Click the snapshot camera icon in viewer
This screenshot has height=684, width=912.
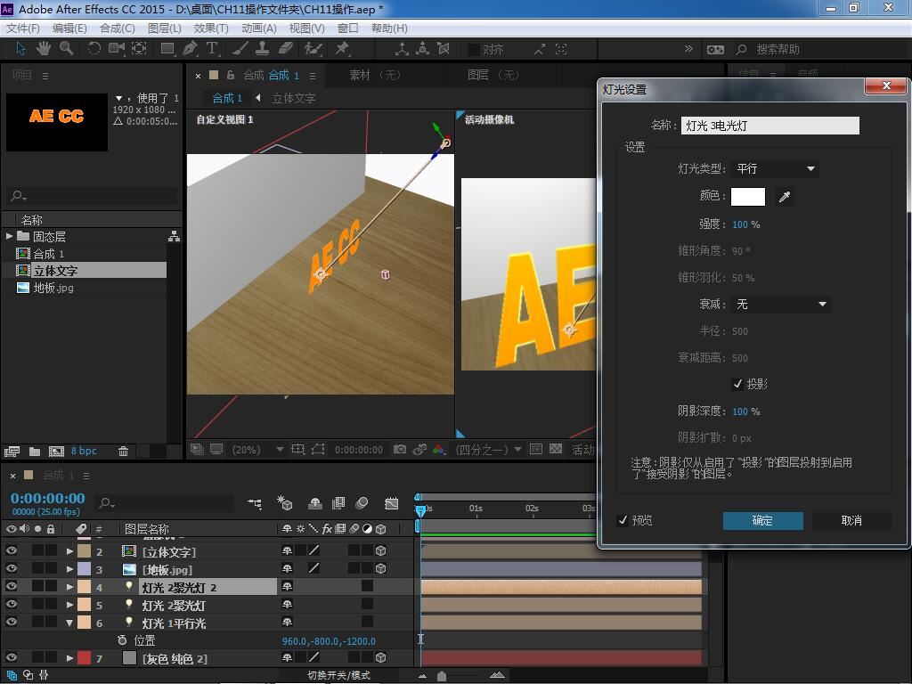tap(400, 450)
